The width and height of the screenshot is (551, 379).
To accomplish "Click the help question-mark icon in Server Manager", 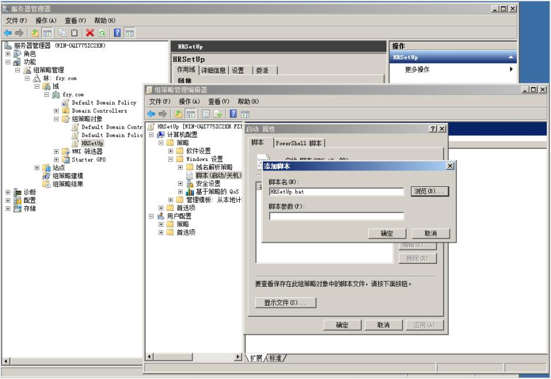I will (x=117, y=32).
